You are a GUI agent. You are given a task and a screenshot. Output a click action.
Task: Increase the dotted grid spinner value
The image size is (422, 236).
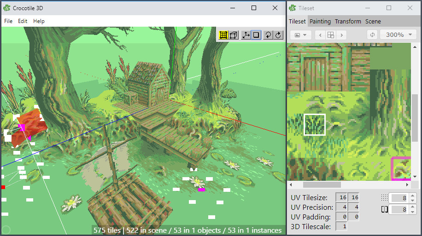[413, 196]
